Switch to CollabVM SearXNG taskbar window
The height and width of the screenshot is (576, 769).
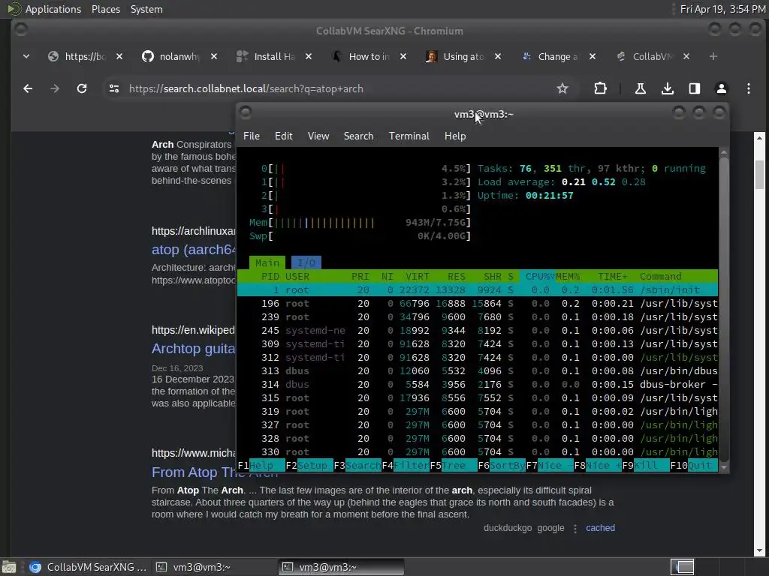[x=88, y=567]
